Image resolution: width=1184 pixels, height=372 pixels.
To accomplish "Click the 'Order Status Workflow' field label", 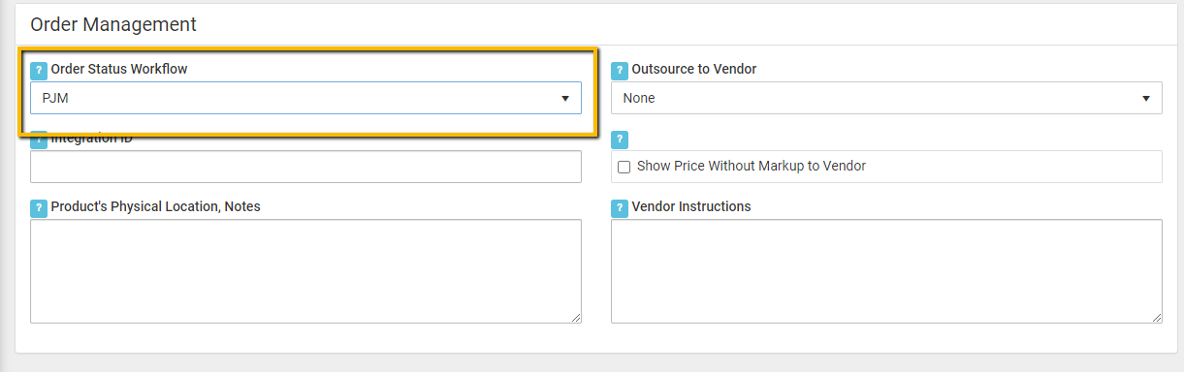I will (x=119, y=70).
